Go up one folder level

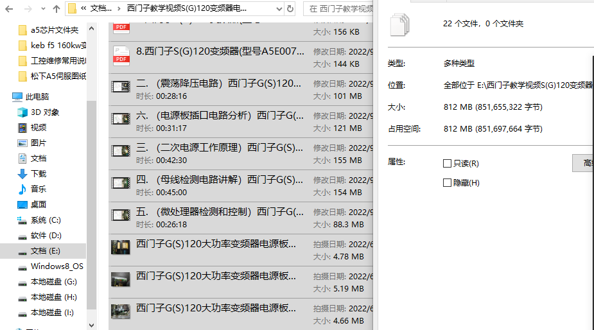57,9
